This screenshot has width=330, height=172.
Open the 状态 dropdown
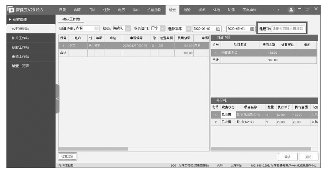(x=128, y=28)
